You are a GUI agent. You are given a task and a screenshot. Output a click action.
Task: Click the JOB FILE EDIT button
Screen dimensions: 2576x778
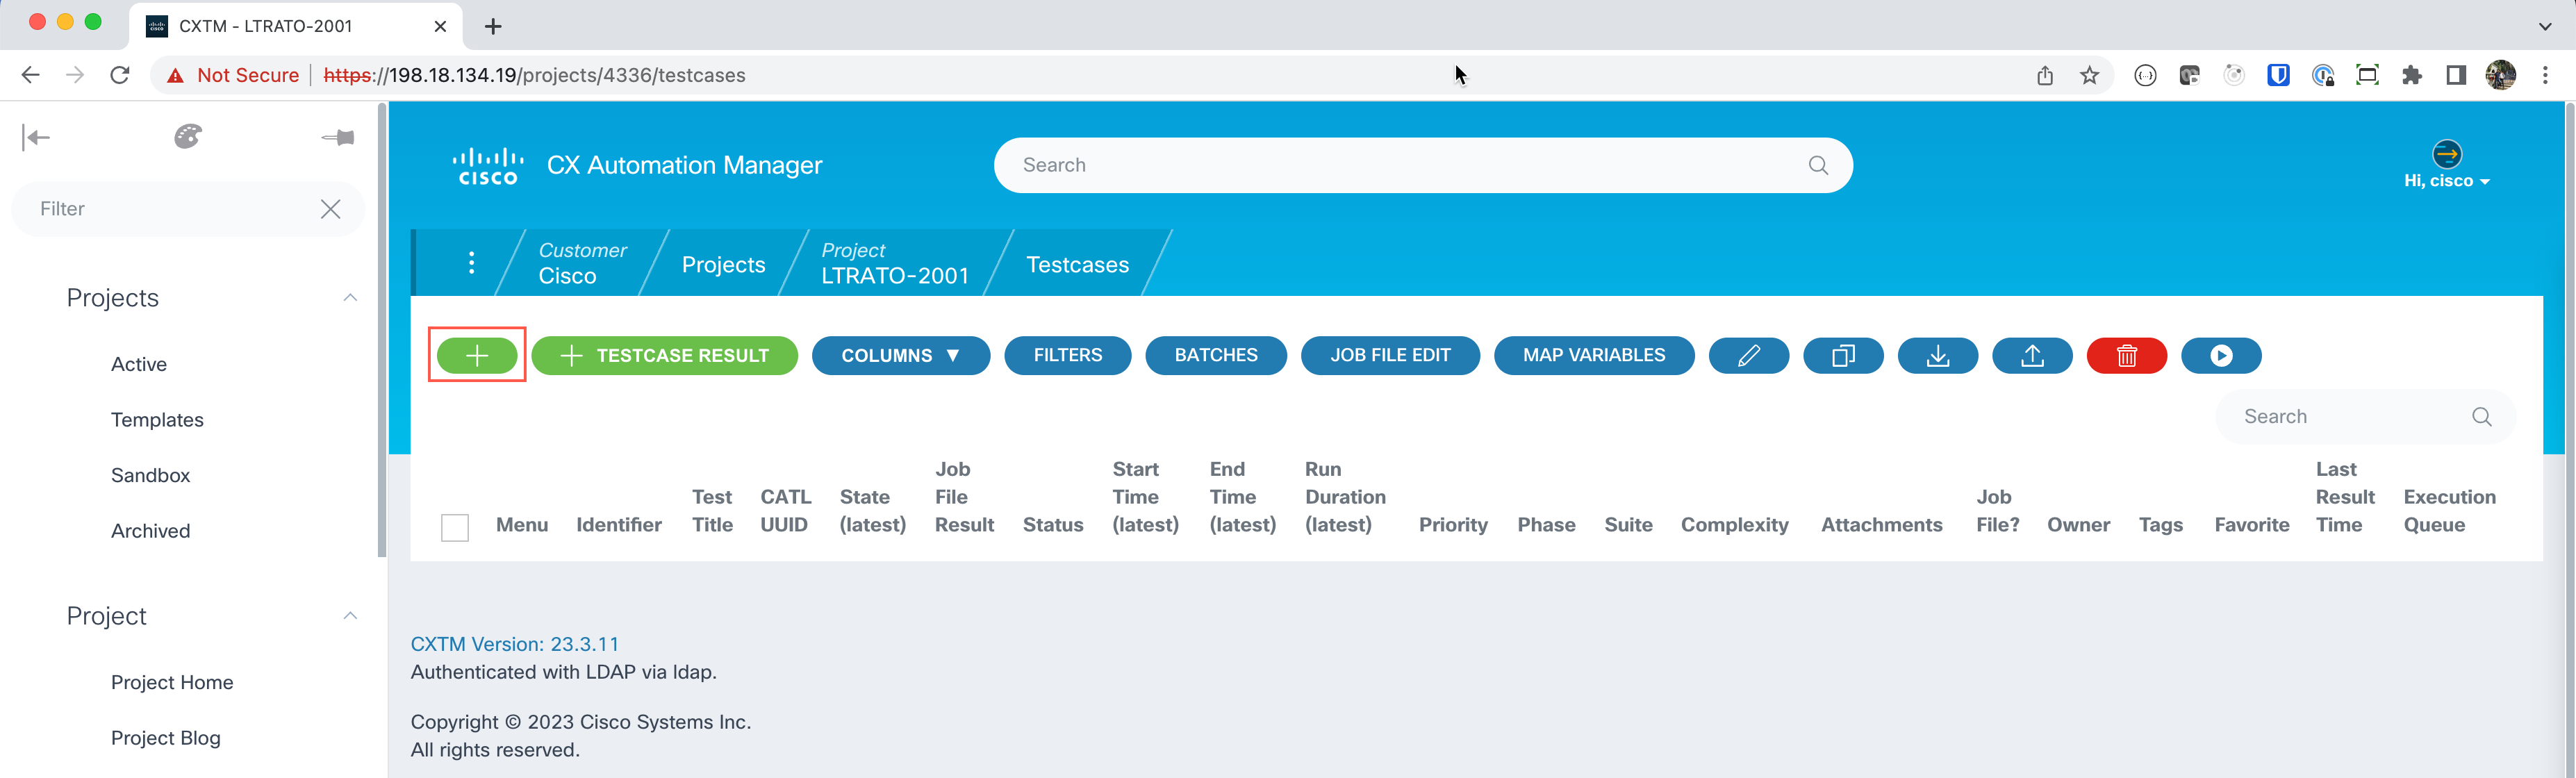1389,355
